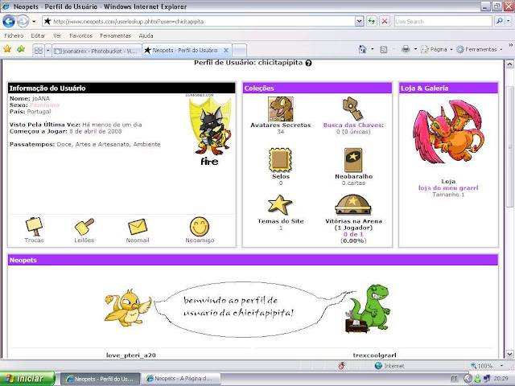Expand the Print options dropdown arrow
This screenshot has height=386, width=515.
(415, 49)
